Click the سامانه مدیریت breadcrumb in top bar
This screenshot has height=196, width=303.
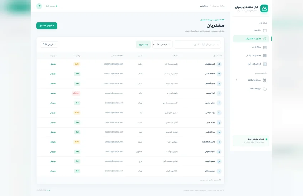219,6
